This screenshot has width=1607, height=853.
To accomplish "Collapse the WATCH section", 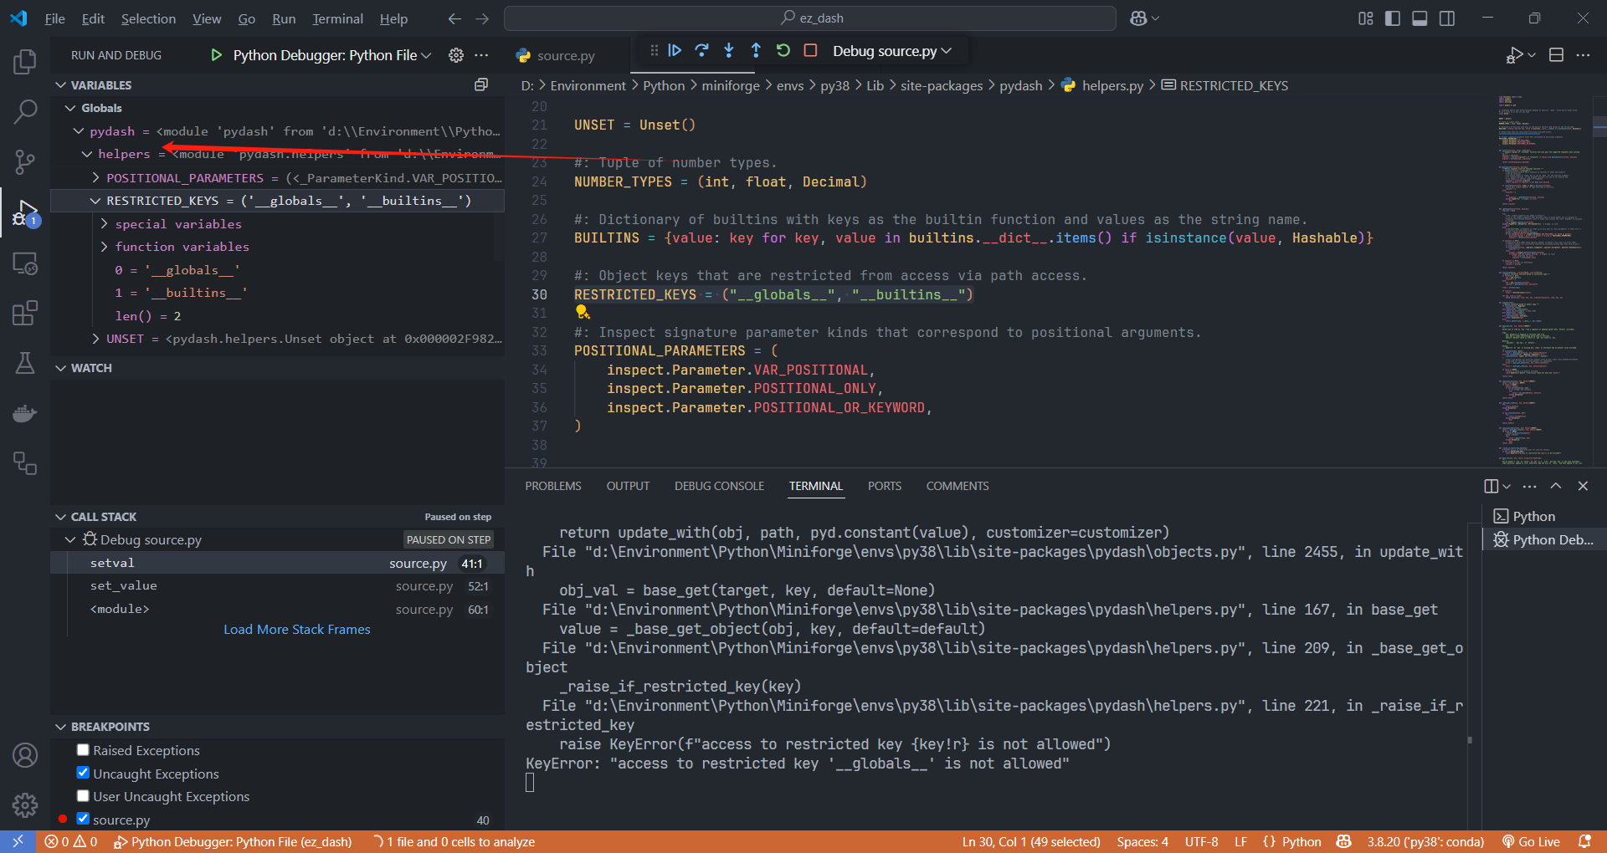I will tap(91, 368).
